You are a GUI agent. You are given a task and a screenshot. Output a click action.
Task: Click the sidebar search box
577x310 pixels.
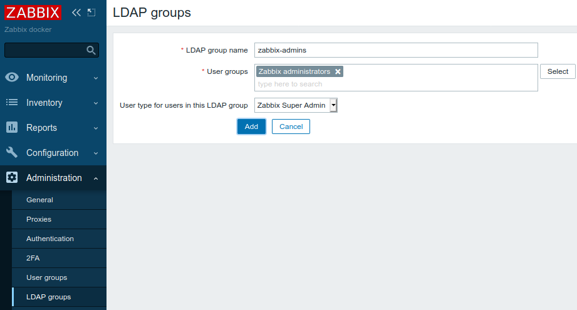[51, 50]
